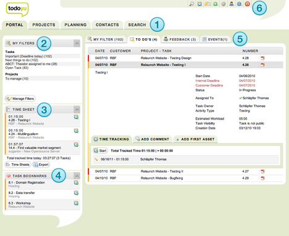Open the lightning quick task icon
289x236 pixels.
pyautogui.click(x=207, y=4)
